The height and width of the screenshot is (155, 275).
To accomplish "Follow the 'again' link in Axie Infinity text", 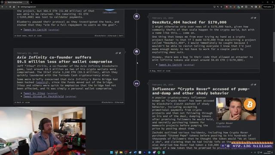I will click(x=42, y=82).
